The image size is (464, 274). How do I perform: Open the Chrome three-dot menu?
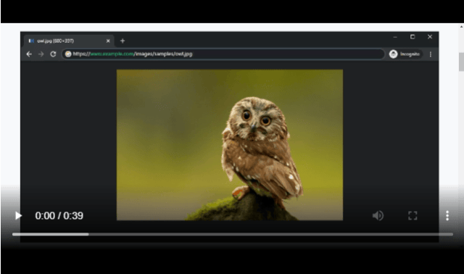pos(431,54)
